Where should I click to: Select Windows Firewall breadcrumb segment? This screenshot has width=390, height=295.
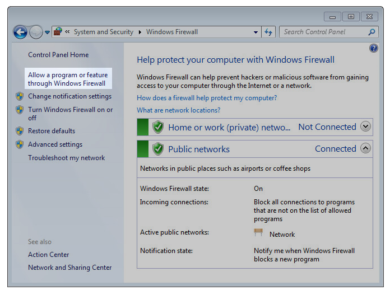coord(172,32)
